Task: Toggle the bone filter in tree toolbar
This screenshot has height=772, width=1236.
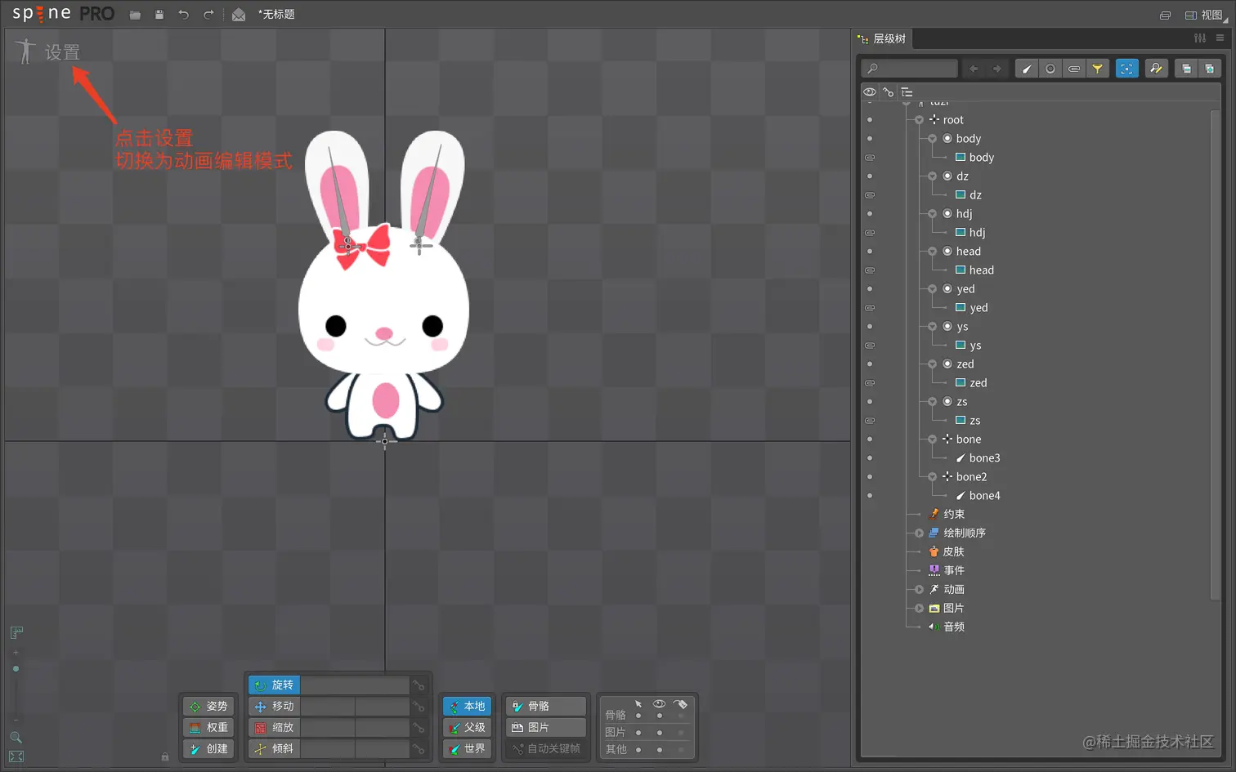Action: click(x=1027, y=69)
